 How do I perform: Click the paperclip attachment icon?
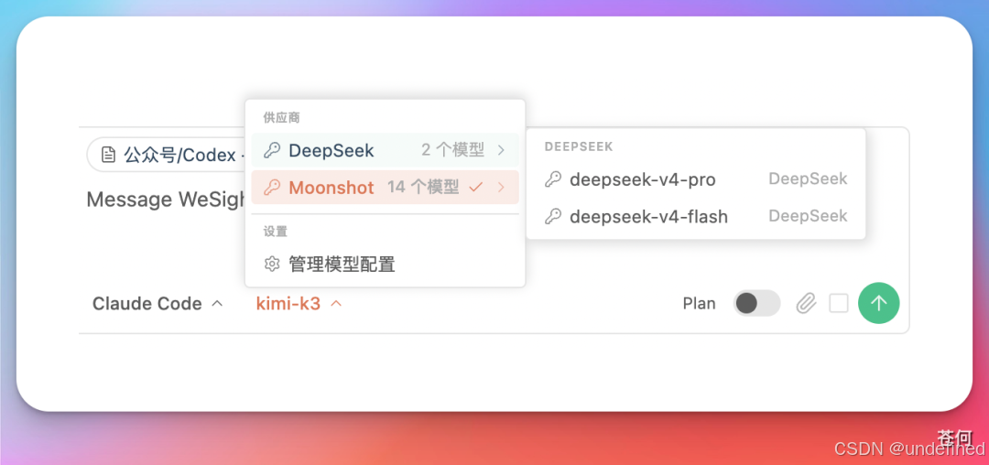tap(806, 304)
